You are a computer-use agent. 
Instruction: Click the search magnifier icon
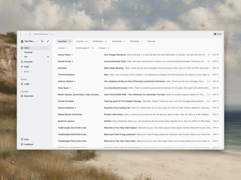pyautogui.click(x=42, y=41)
